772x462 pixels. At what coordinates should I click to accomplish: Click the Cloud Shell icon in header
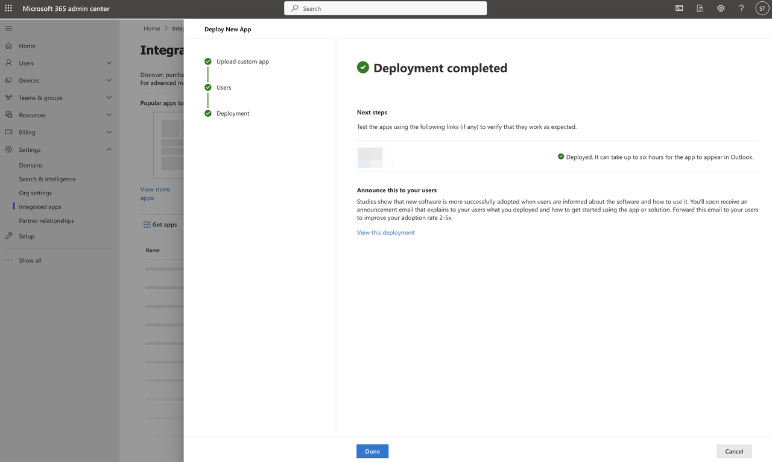[679, 8]
